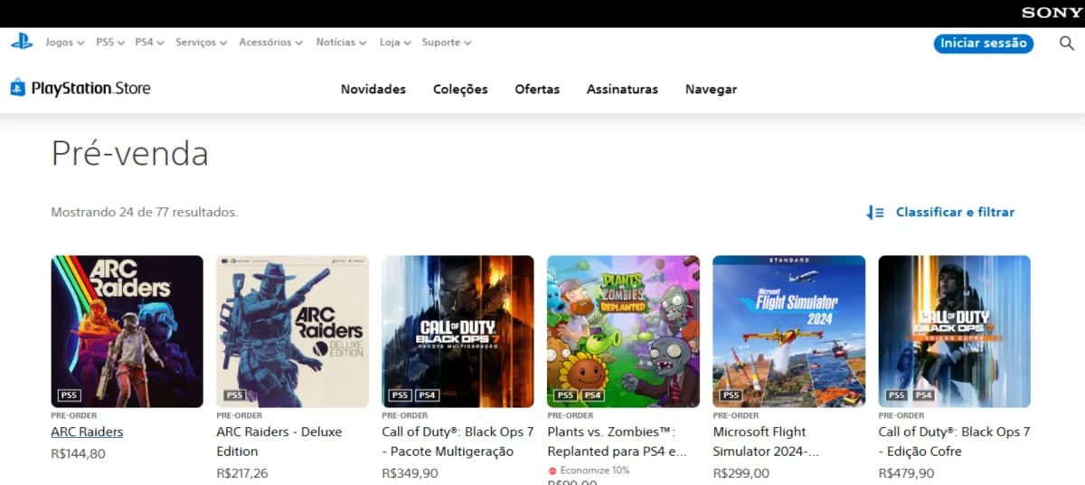This screenshot has height=485, width=1085.
Task: Click Microsoft Flight Simulator 2024 cover art
Action: point(788,331)
